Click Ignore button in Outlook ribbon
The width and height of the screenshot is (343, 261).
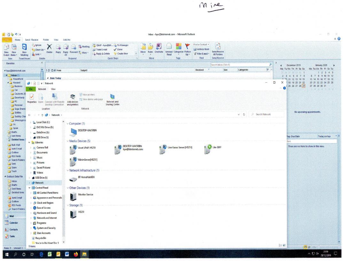click(36, 45)
